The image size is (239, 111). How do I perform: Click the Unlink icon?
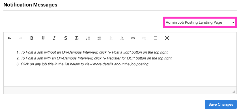tap(144, 38)
